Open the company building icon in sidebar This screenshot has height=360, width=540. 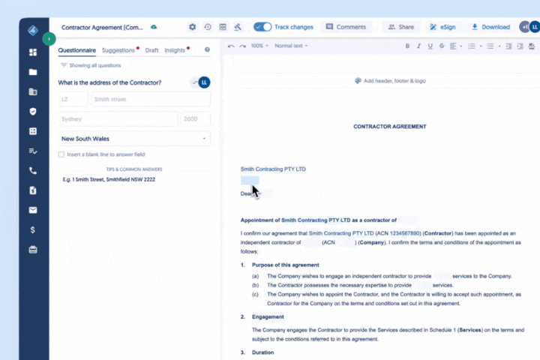[x=33, y=91]
